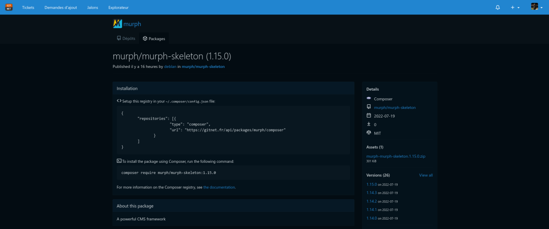This screenshot has height=229, width=549.
Task: Open version 1.14.1 link
Action: (371, 210)
